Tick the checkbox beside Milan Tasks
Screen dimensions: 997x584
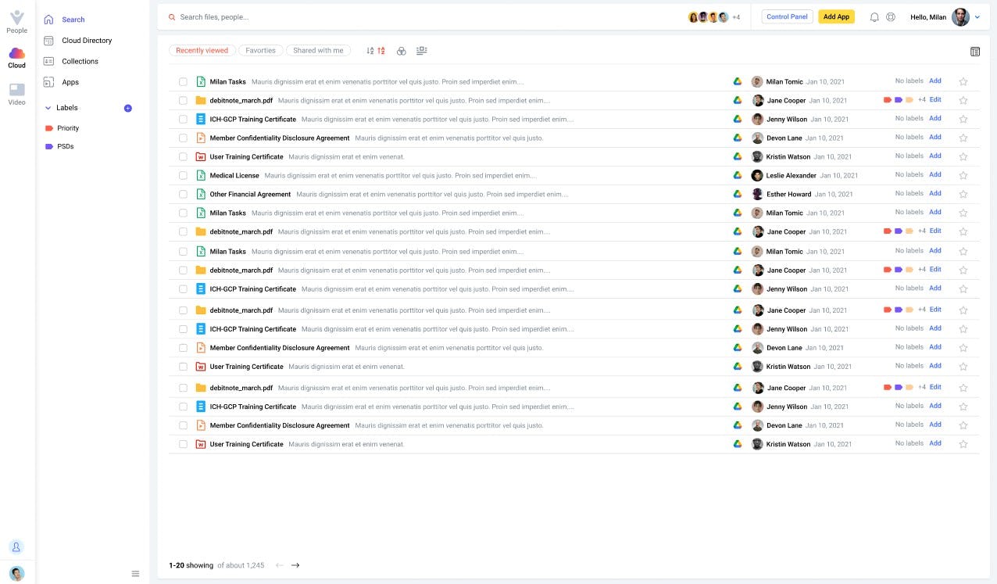click(x=183, y=81)
